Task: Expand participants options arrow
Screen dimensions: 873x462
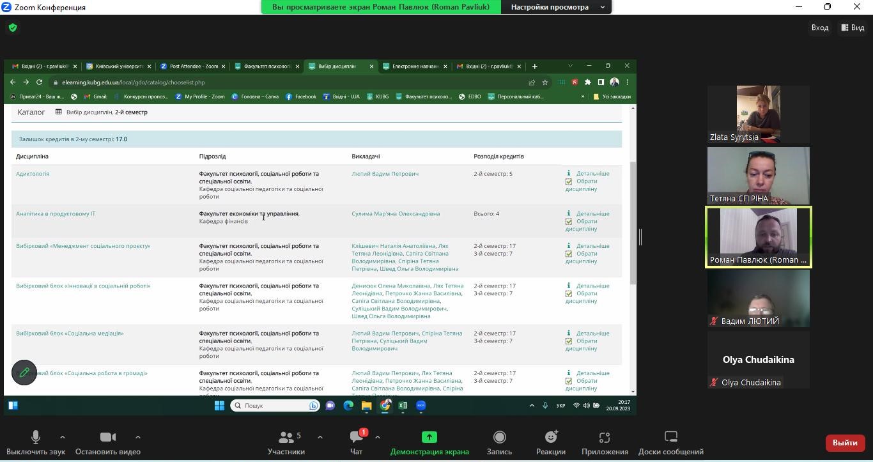Action: 320,437
